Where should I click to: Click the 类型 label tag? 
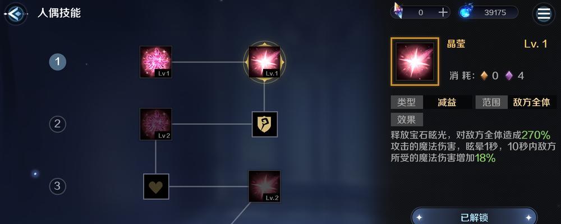point(406,102)
